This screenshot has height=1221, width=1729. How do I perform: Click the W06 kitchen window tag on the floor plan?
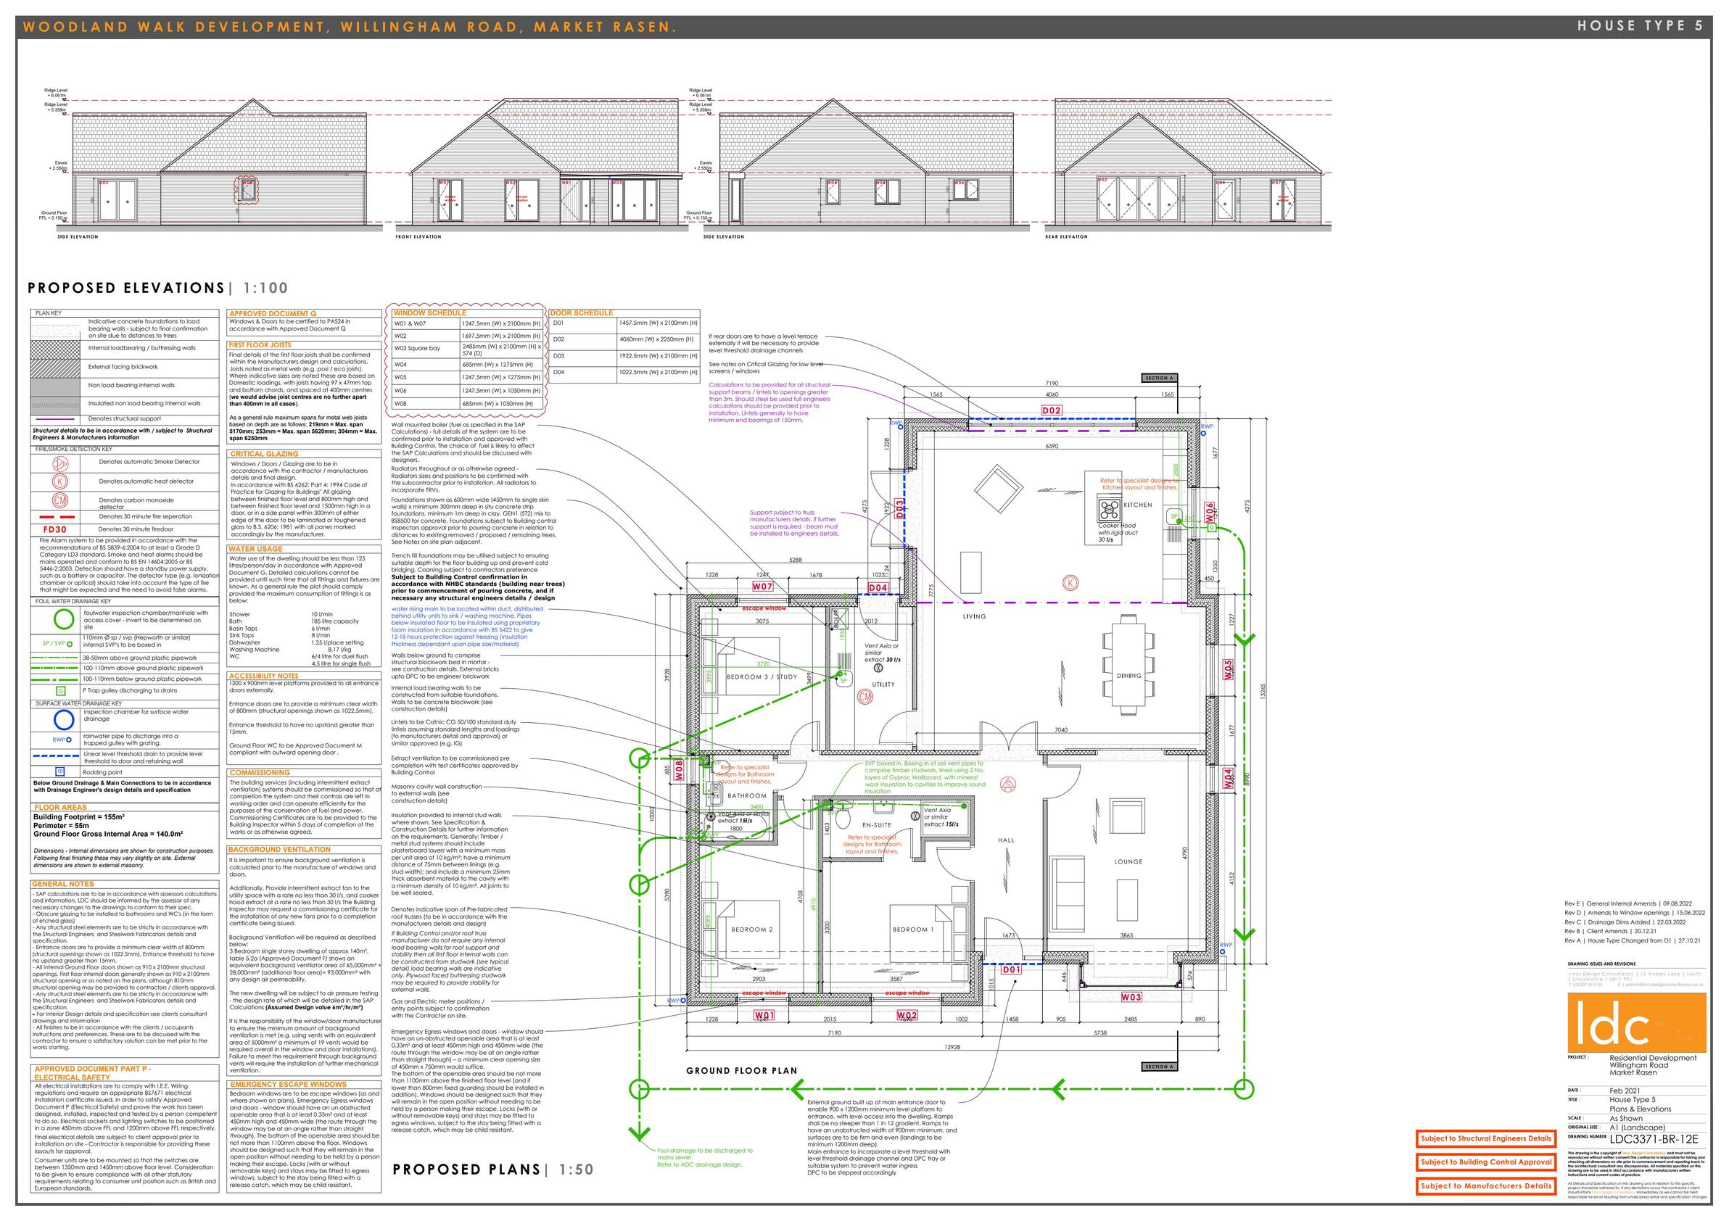tap(1210, 512)
